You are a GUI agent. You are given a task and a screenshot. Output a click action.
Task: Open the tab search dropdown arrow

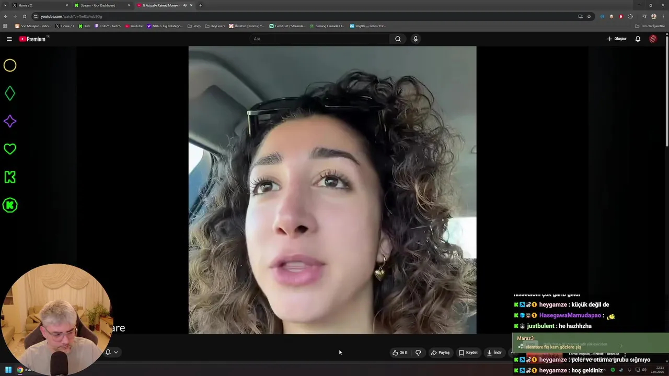coord(5,5)
